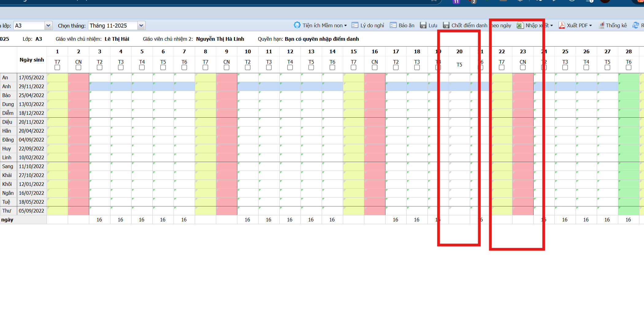Click the Lý do nghỉ icon
Screen dimensions: 644x332
(355, 25)
